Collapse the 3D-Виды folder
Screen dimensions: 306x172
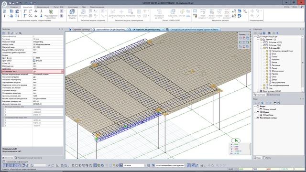(x=255, y=112)
